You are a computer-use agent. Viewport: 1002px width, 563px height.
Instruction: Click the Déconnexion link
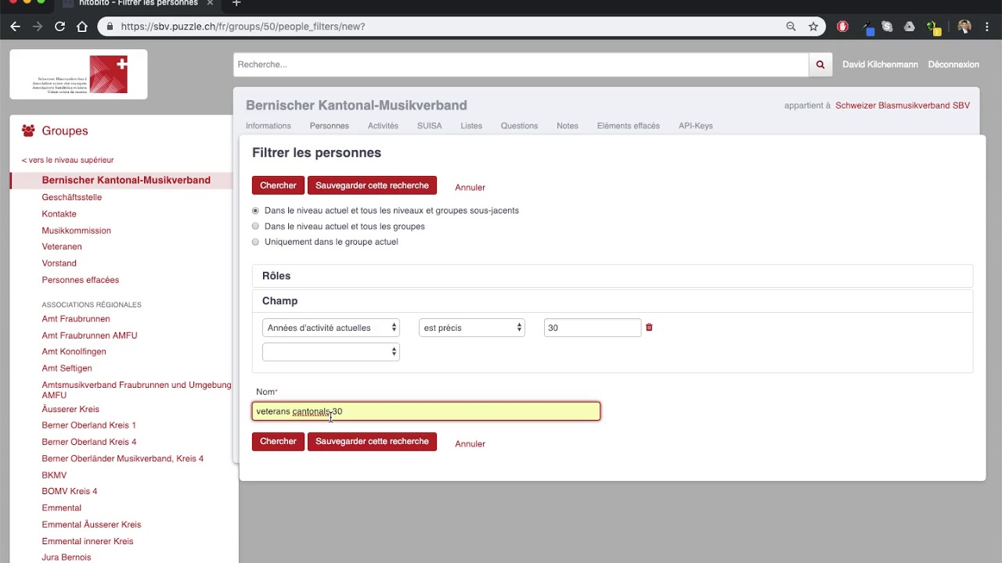click(x=953, y=65)
